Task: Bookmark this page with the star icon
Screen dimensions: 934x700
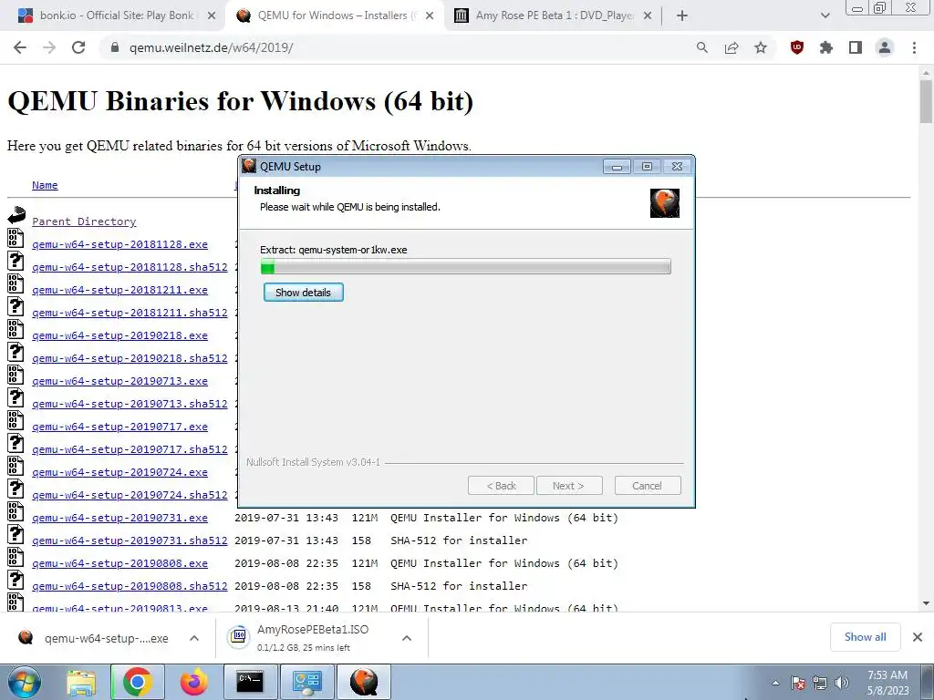Action: coord(761,47)
